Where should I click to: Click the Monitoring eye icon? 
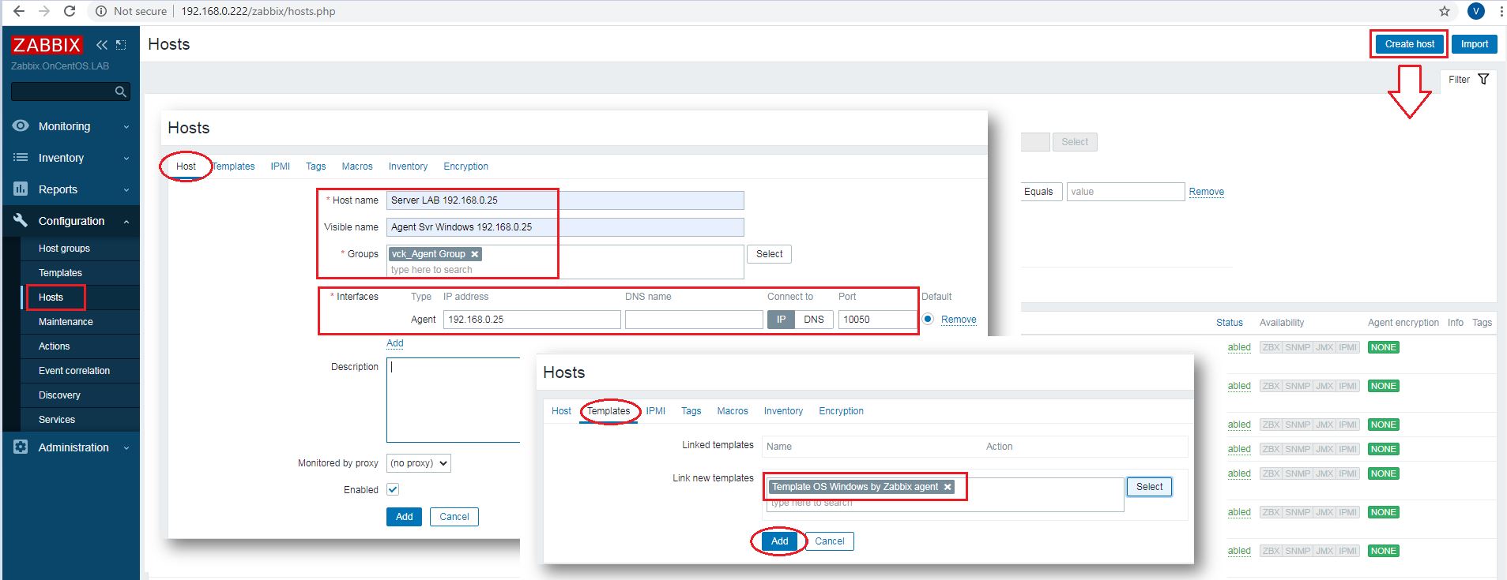pyautogui.click(x=21, y=126)
